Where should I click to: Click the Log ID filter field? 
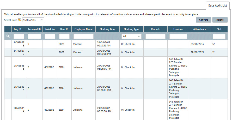19,36
